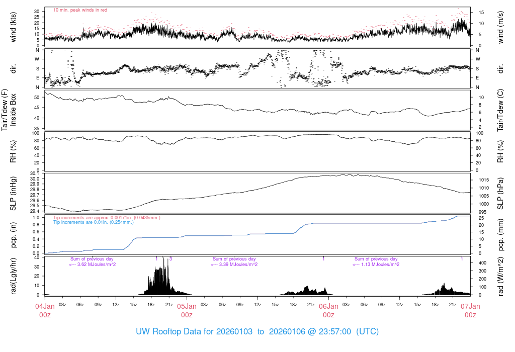This screenshot has height=352, width=515.
Task: Click the 'Tair/Tdew (C)' axis label
Action: (x=500, y=110)
